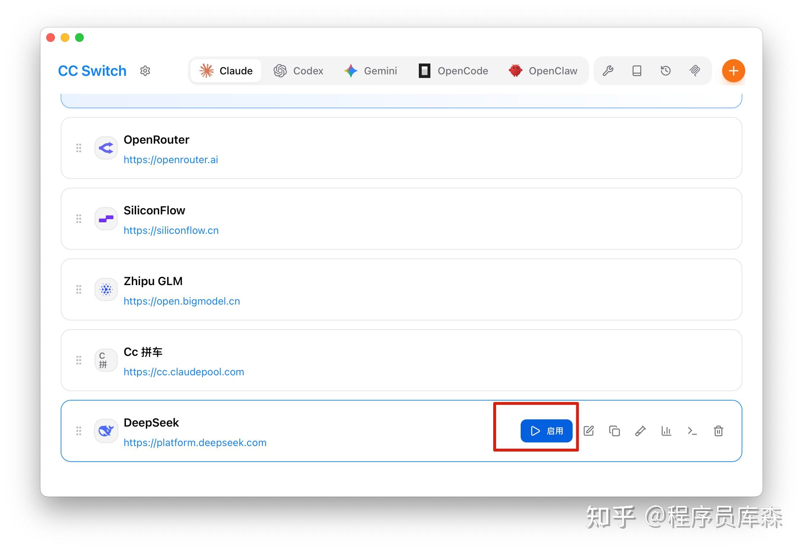Click the DeepSeek whale logo
This screenshot has width=803, height=550.
[106, 431]
